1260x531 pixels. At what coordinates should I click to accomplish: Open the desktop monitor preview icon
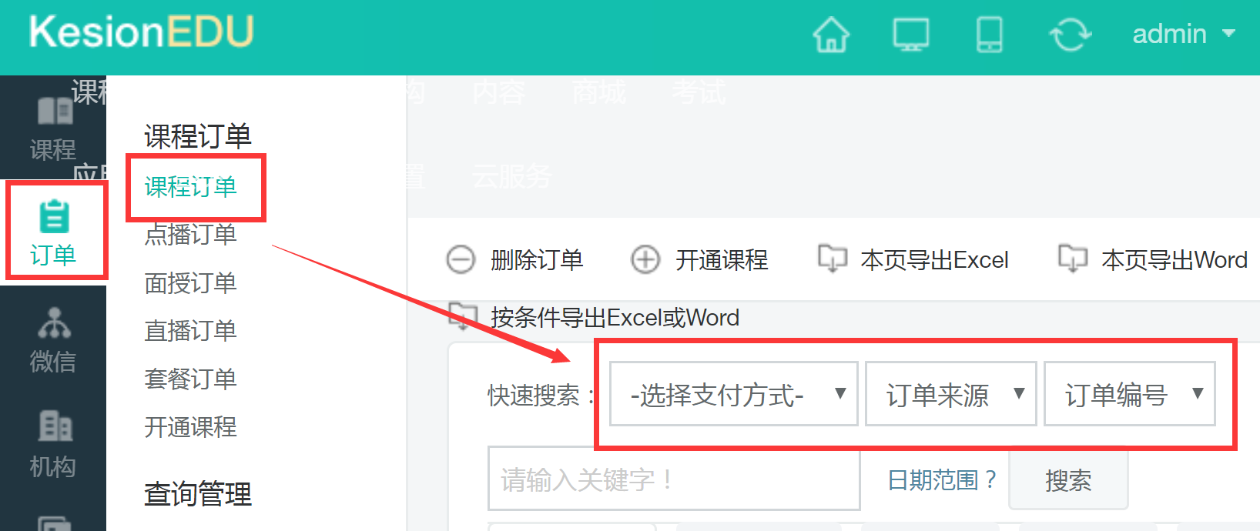[910, 35]
